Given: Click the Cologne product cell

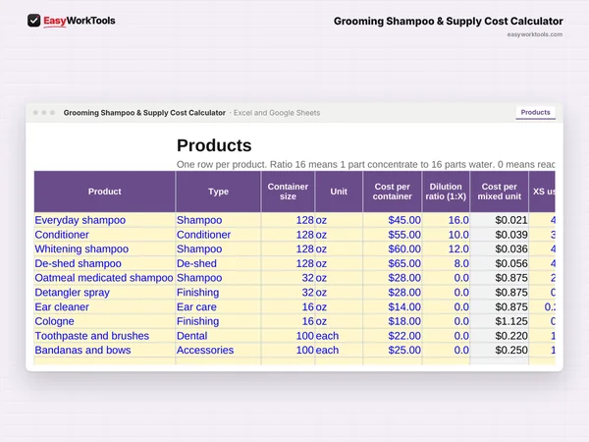Looking at the screenshot, I should (104, 321).
